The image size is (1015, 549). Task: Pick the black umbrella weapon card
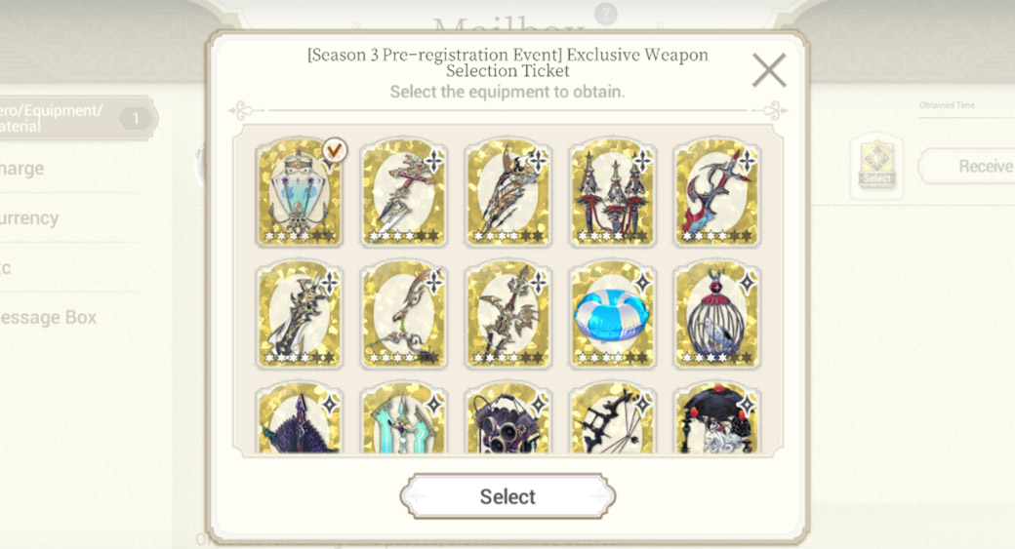pos(716,419)
